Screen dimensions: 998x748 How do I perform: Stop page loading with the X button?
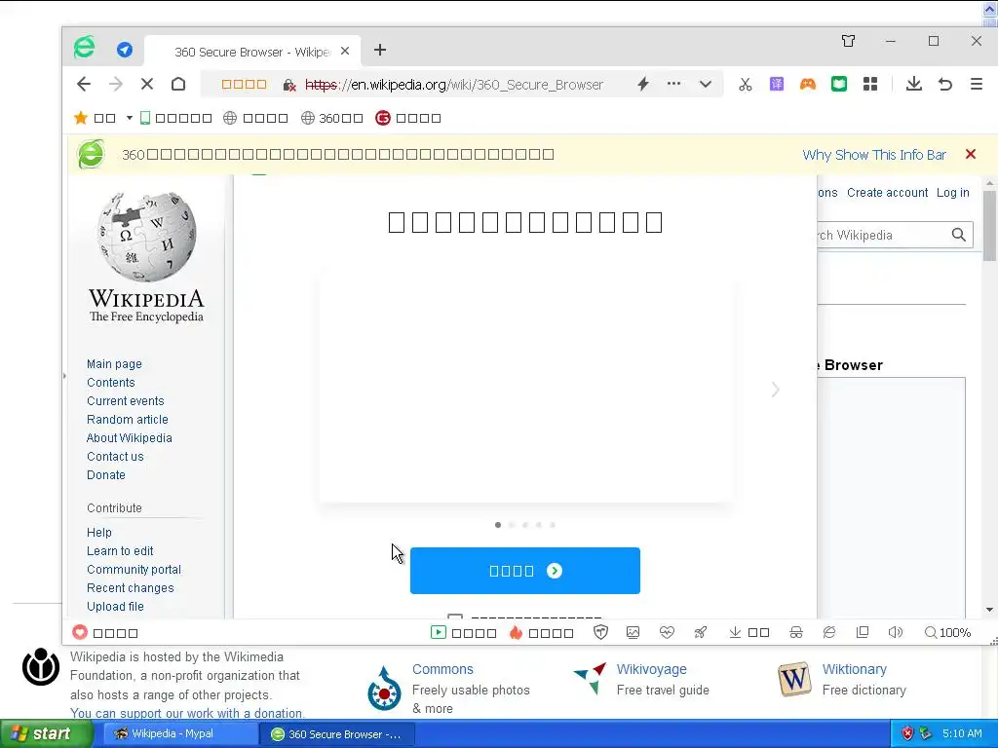point(147,84)
